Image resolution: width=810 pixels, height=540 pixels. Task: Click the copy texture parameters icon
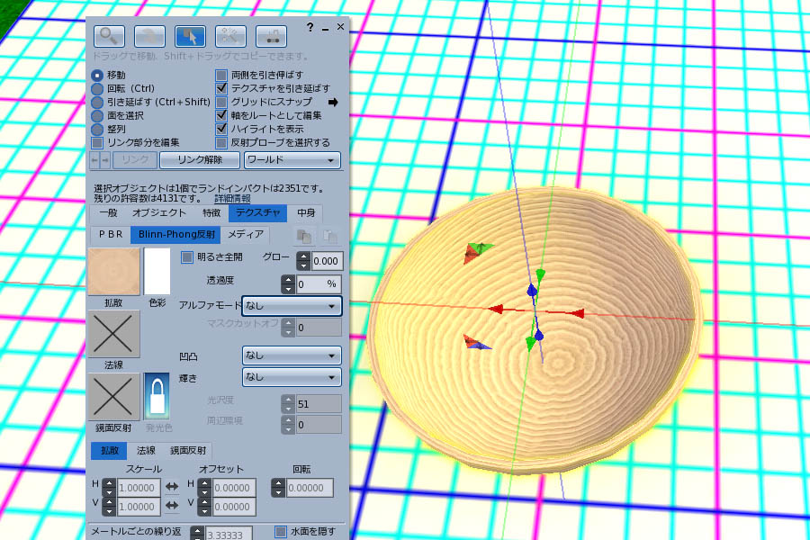[x=305, y=236]
